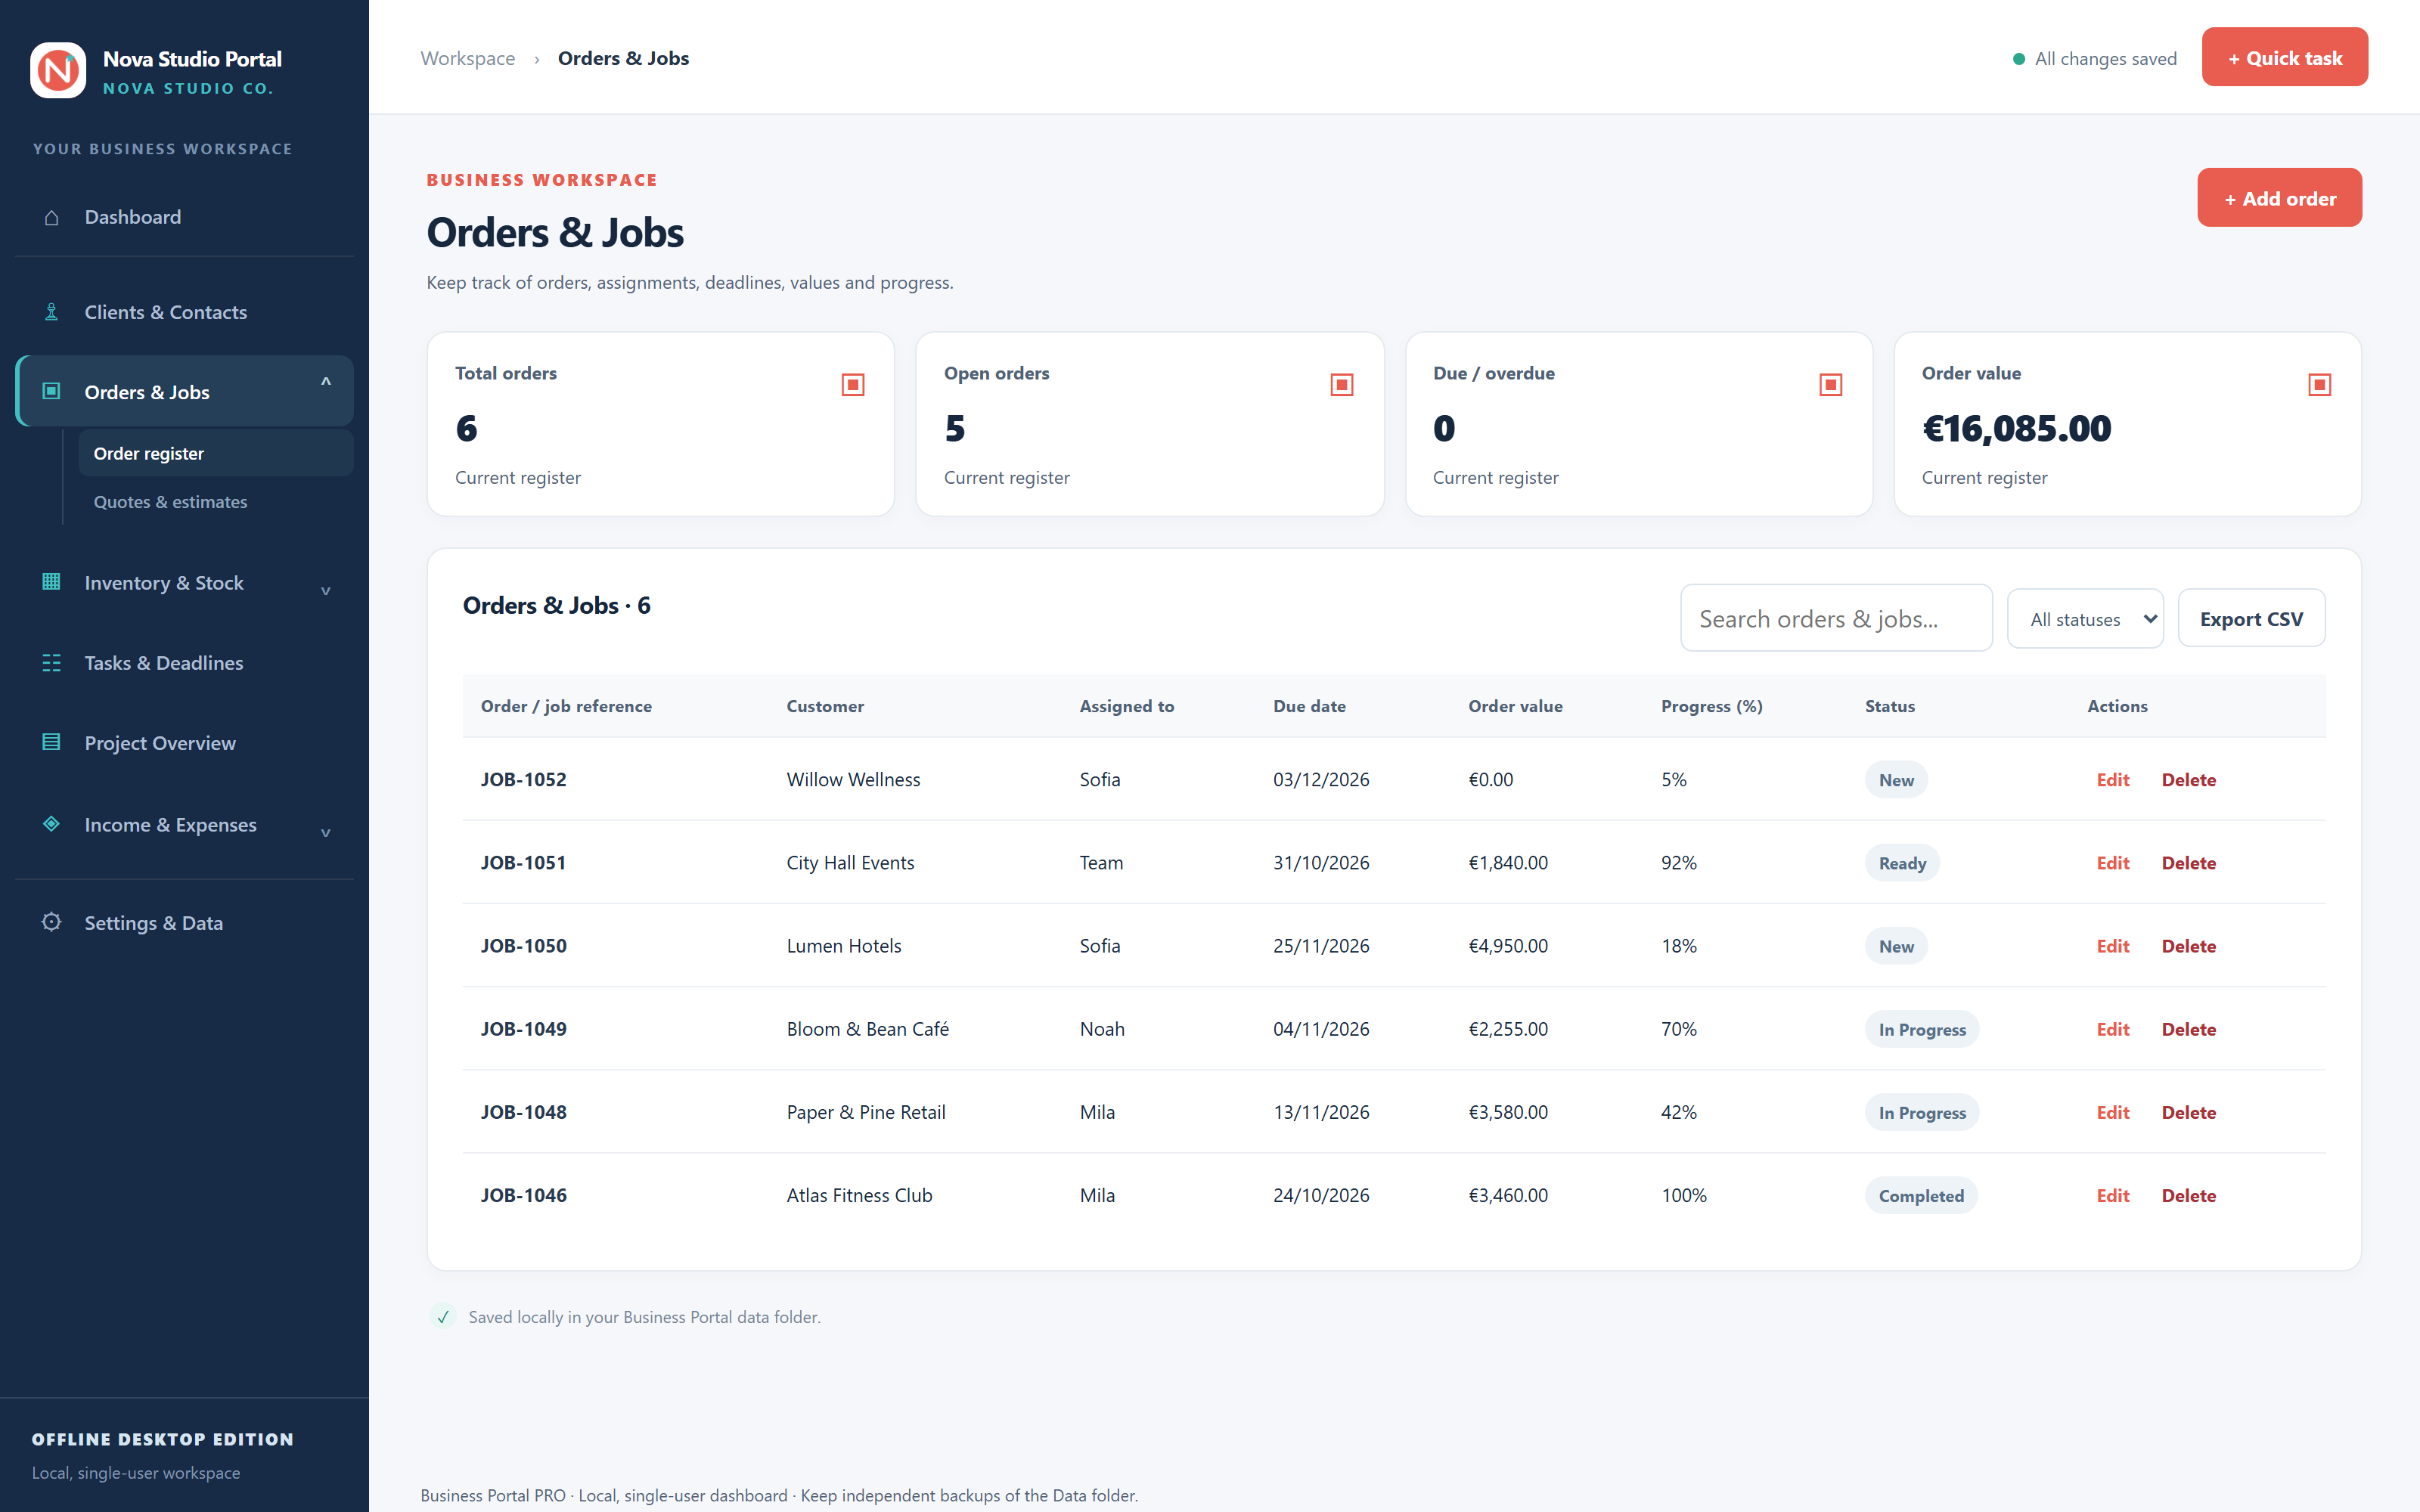Navigate to Project Overview
Image resolution: width=2420 pixels, height=1512 pixels.
[185, 742]
